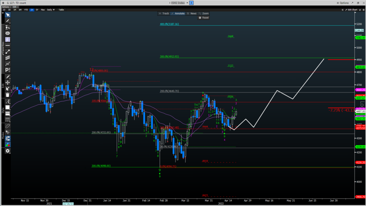Select the 1Y range tab
The width and height of the screenshot is (366, 206).
(32, 10)
